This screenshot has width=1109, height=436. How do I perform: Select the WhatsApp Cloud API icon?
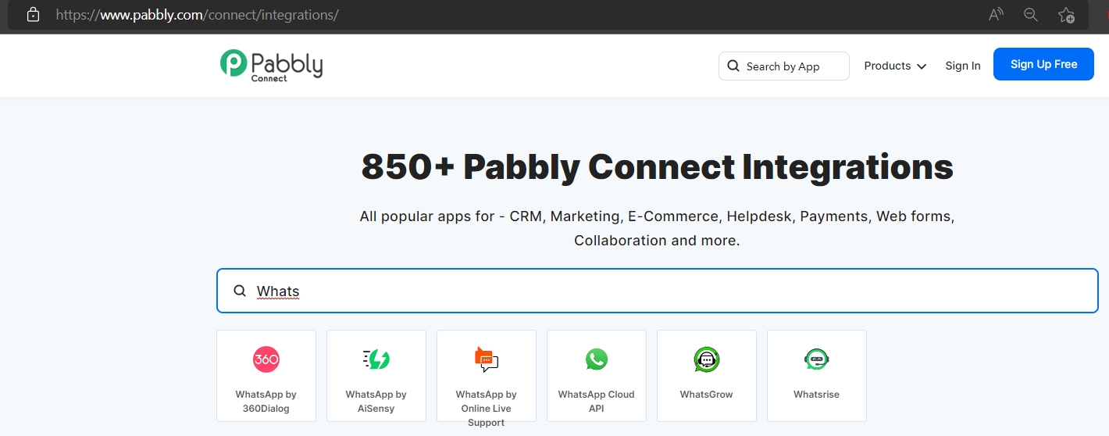(x=597, y=359)
